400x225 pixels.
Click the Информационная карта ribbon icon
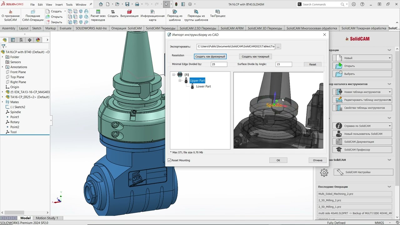point(152,16)
